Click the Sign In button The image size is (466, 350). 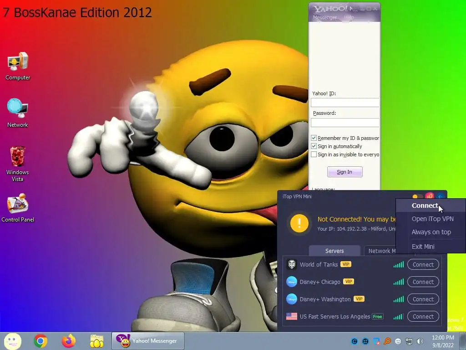pyautogui.click(x=345, y=172)
